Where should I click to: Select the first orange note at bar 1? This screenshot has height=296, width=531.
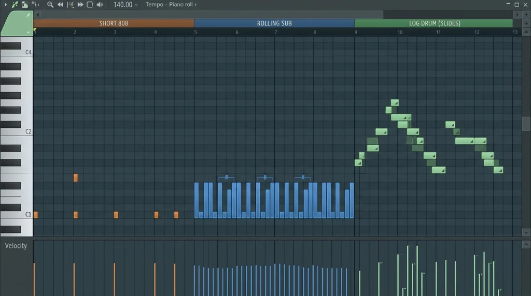[36, 215]
